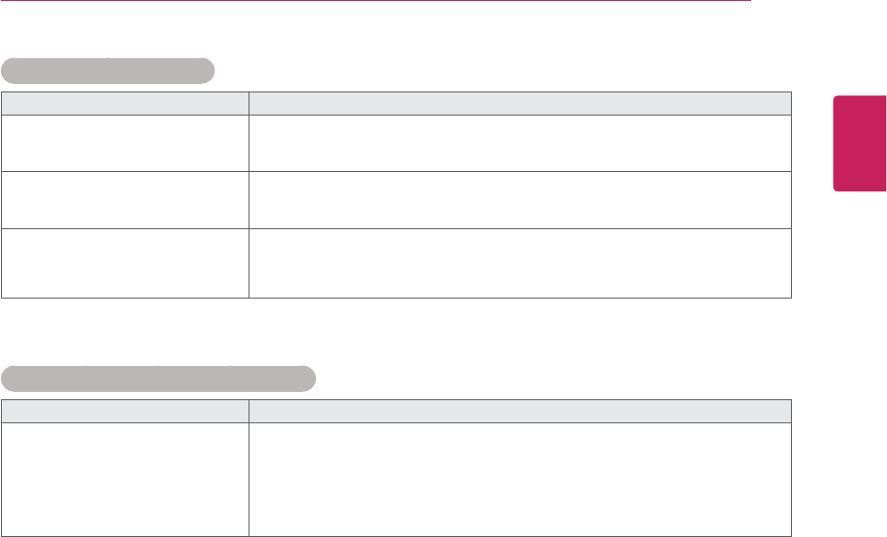887x537 pixels.
Task: Click the first table's second row right cell
Action: (519, 200)
